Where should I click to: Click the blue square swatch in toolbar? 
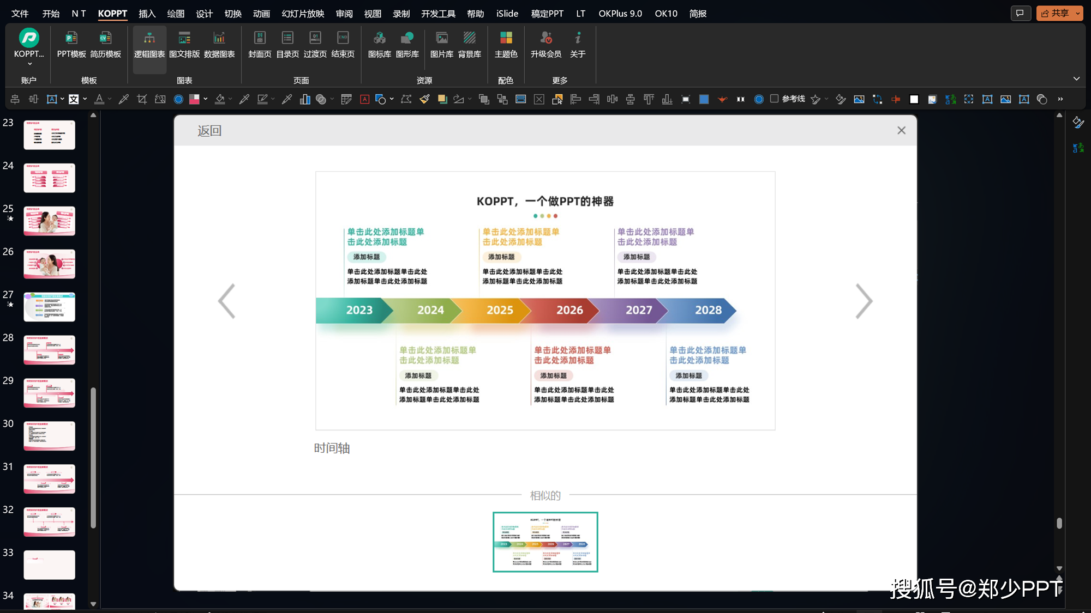tap(704, 99)
